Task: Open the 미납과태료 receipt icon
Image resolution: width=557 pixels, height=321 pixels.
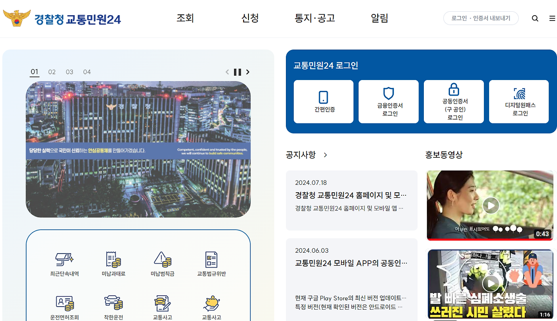Action: click(x=114, y=260)
